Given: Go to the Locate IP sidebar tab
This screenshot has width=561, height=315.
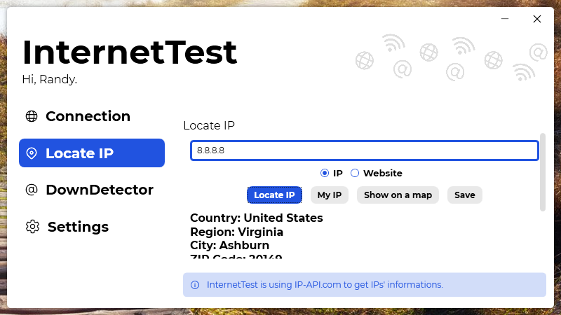Looking at the screenshot, I should 92,153.
